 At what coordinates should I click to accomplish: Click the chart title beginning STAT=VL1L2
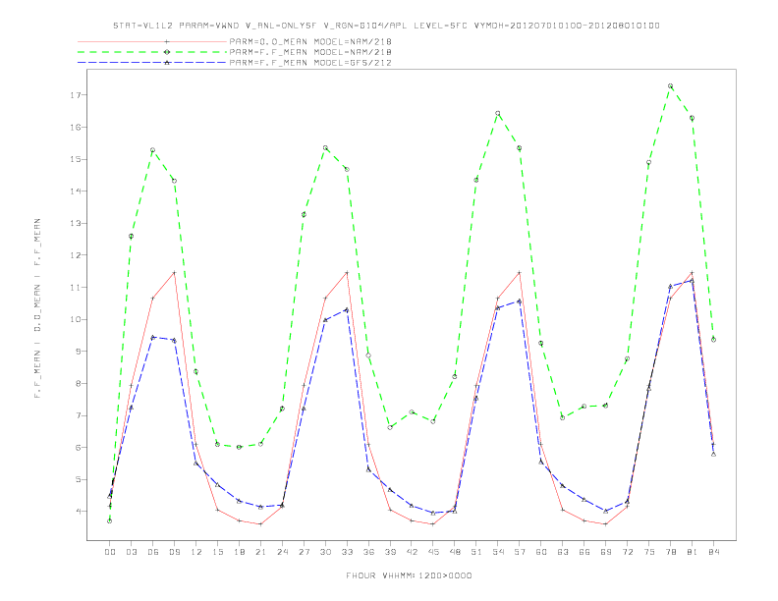point(386,26)
